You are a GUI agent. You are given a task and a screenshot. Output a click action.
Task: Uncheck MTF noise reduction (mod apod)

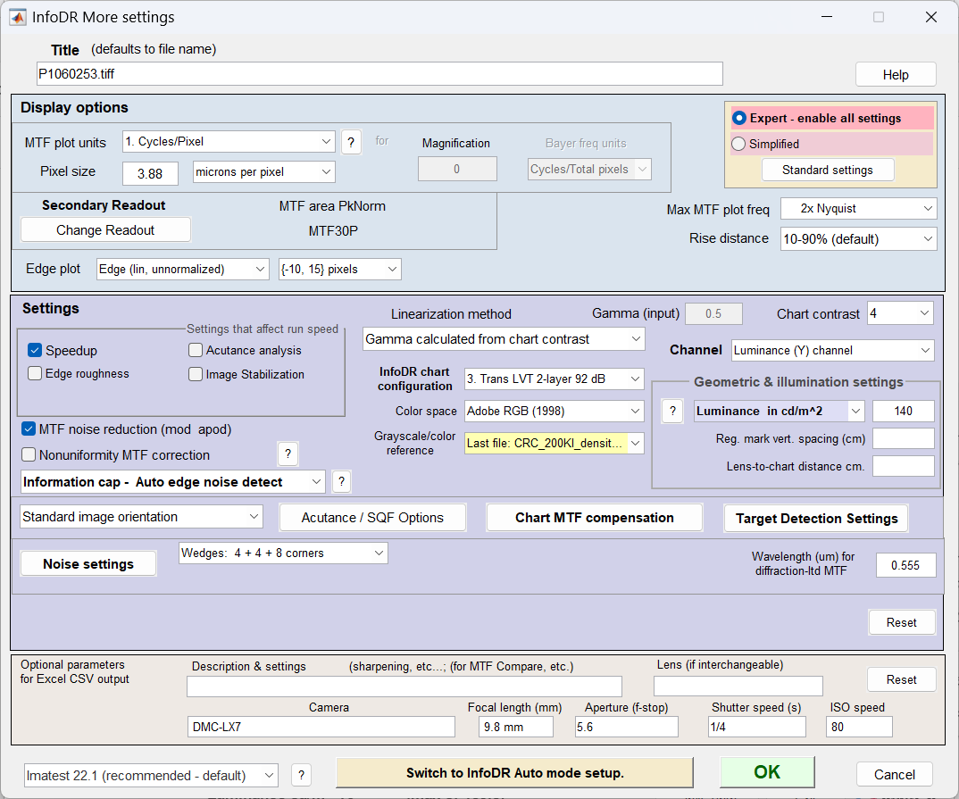pyautogui.click(x=29, y=429)
